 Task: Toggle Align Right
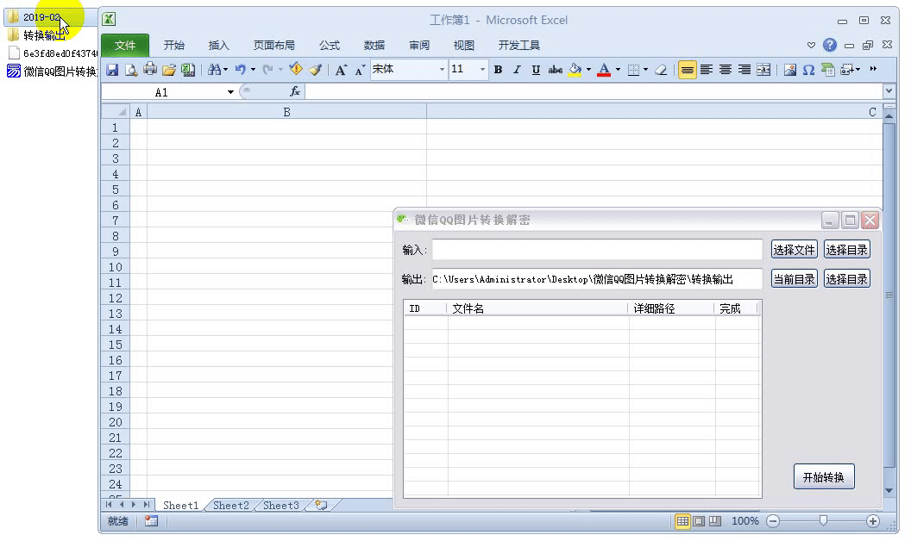point(745,70)
